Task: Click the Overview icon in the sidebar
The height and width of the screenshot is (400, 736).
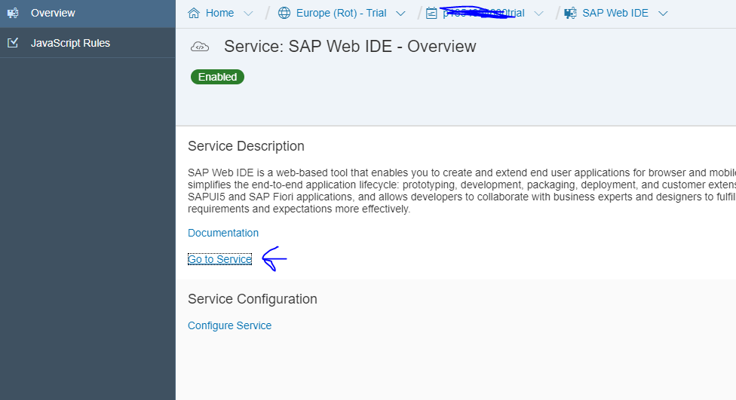Action: (x=13, y=13)
